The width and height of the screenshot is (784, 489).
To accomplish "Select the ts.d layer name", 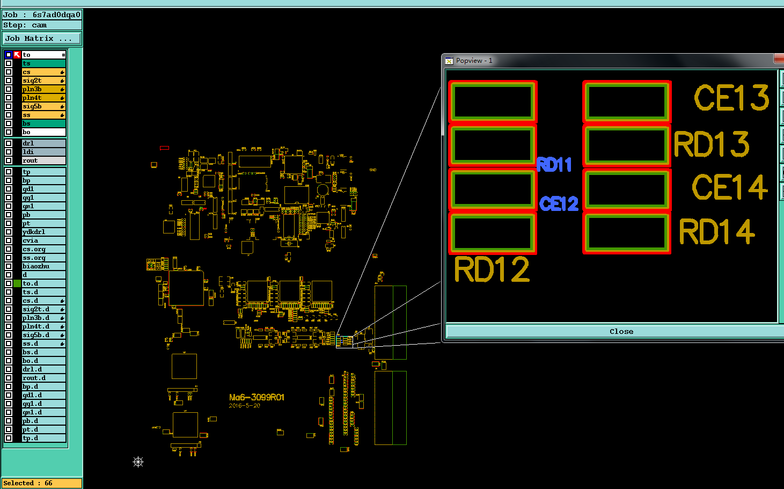I will (43, 292).
